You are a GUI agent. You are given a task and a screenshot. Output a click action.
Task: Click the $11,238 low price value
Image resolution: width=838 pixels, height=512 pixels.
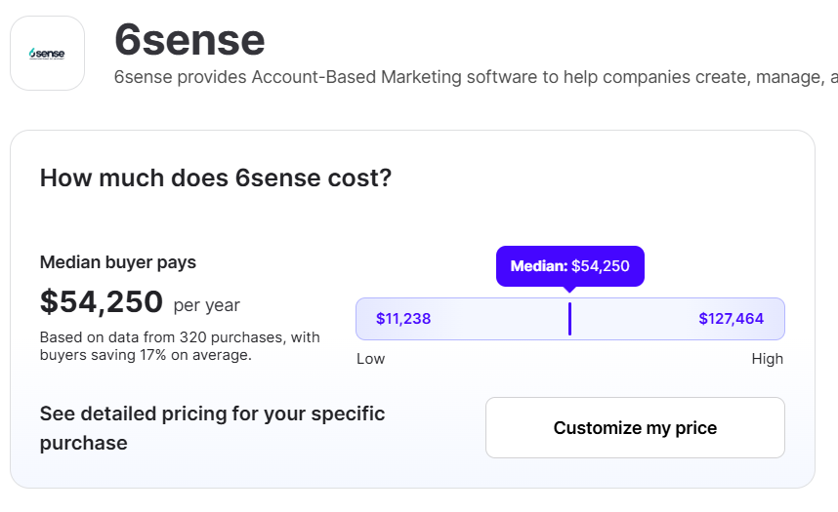tap(403, 319)
